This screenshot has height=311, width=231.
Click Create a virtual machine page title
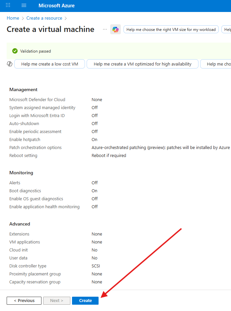pyautogui.click(x=50, y=29)
